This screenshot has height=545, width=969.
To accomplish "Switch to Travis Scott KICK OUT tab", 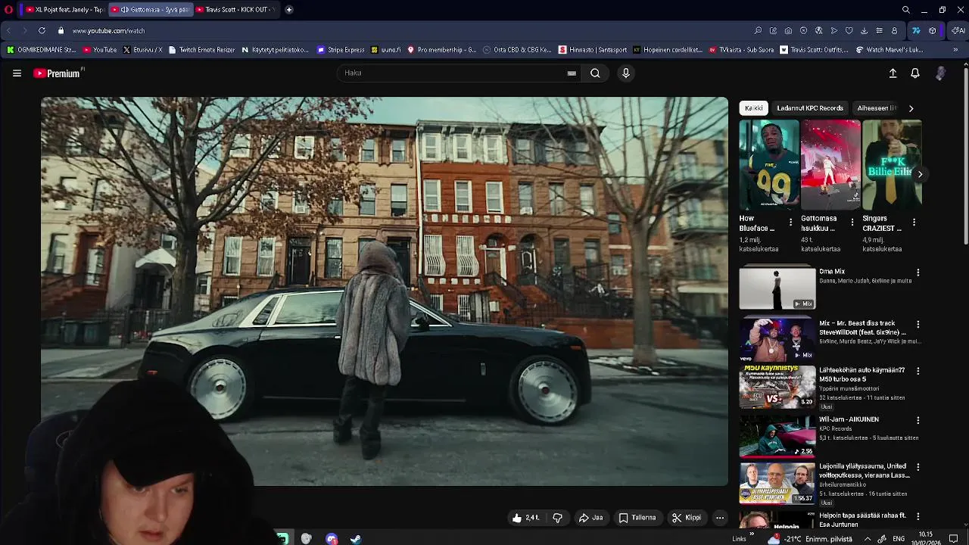I will (235, 10).
